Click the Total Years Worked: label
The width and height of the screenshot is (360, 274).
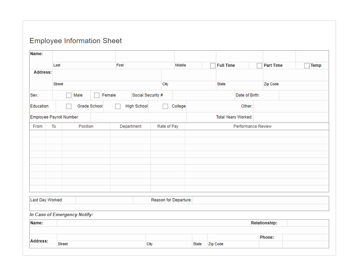234,117
